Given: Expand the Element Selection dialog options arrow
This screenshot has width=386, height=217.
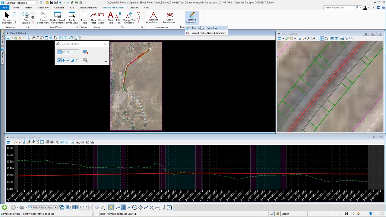Looking at the screenshot, I should [106, 61].
